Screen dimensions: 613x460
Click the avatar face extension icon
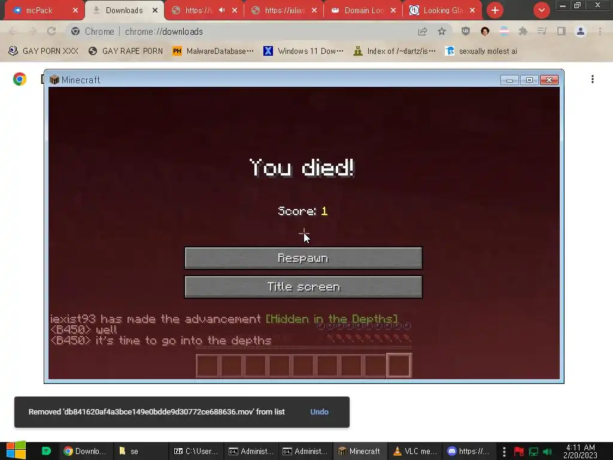click(x=485, y=31)
